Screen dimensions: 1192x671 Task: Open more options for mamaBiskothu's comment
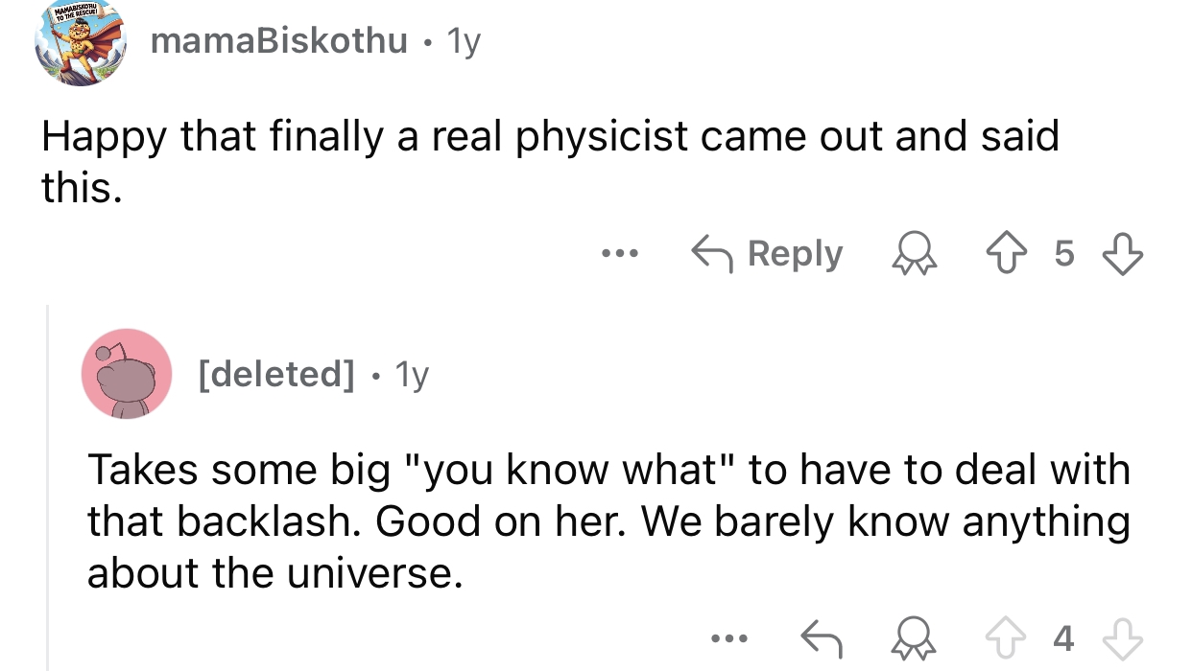pyautogui.click(x=620, y=254)
